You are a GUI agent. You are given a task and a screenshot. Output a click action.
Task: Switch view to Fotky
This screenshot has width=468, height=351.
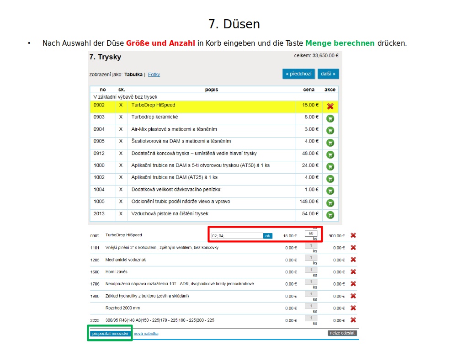[154, 74]
